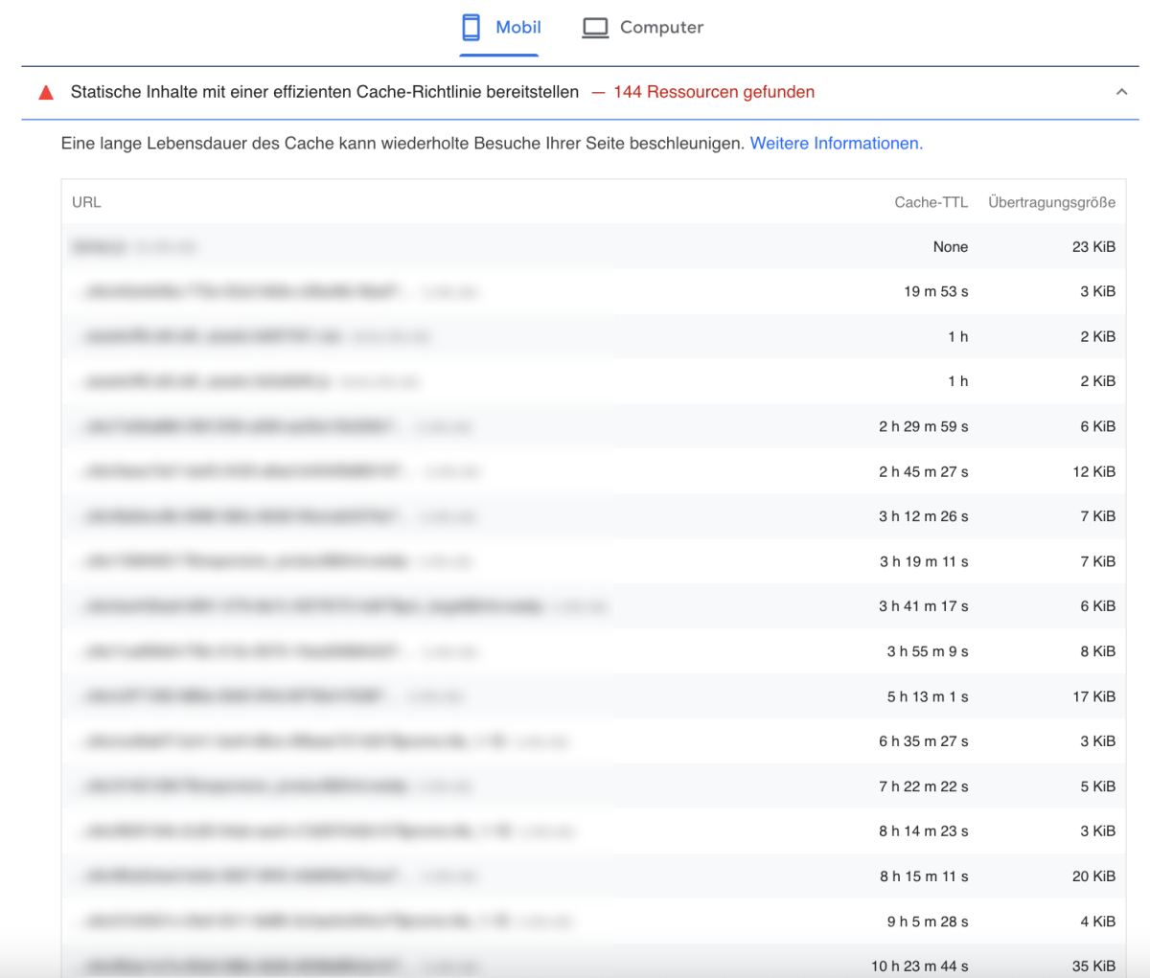Viewport: 1150px width, 978px height.
Task: Select the 12 KiB size cell
Action: coord(1093,471)
